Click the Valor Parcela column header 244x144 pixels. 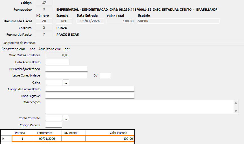[110, 133]
